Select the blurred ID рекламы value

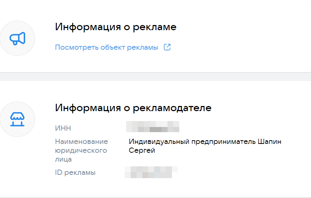point(151,171)
